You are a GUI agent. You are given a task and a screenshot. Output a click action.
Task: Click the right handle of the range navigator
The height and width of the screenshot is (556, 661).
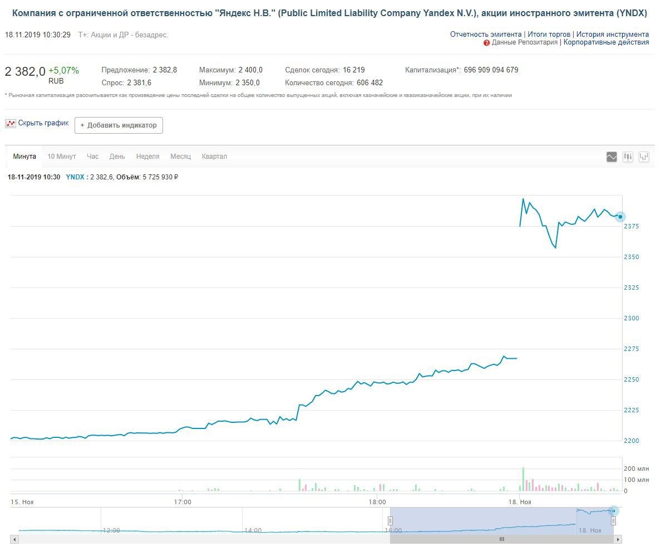click(613, 521)
